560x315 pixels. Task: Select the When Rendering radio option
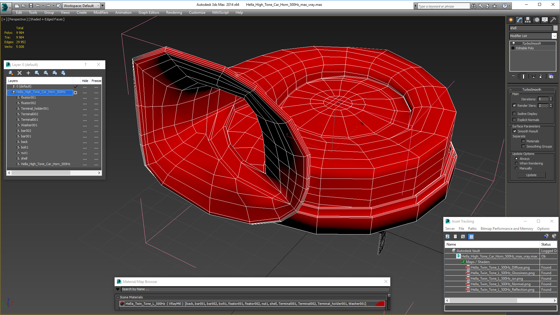click(x=517, y=163)
